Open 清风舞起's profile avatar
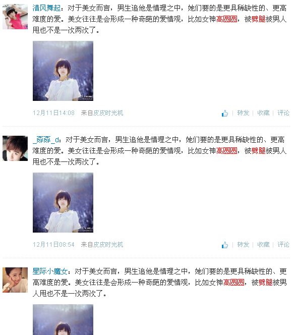The image size is (295, 335). [15, 17]
